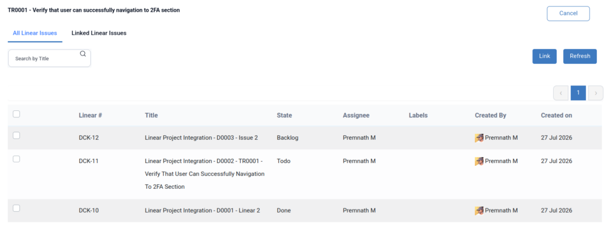605x242 pixels.
Task: Click the Labels column header
Action: (x=418, y=115)
